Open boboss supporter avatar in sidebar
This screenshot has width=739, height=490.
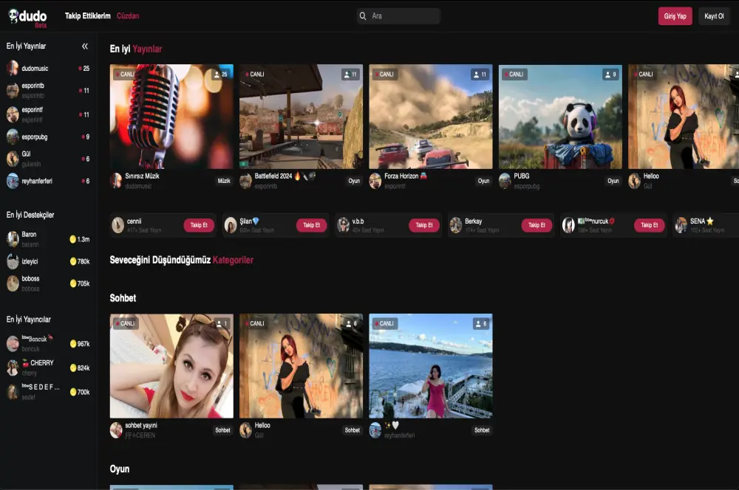(x=13, y=283)
